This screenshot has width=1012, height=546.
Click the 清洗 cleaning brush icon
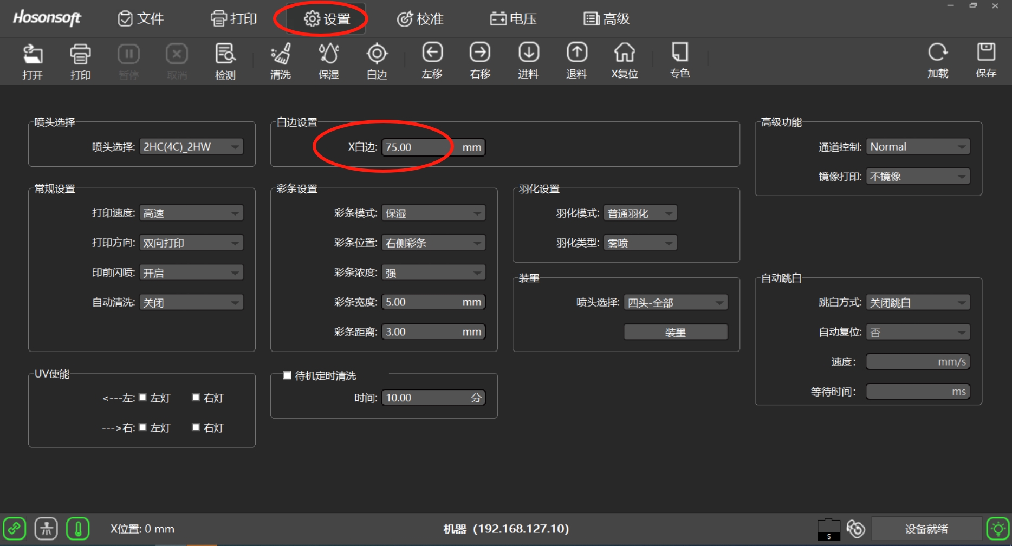(280, 61)
